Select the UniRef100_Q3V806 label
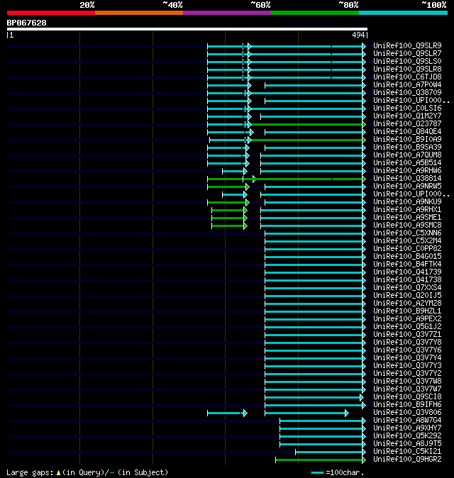454x478 pixels. 407,413
